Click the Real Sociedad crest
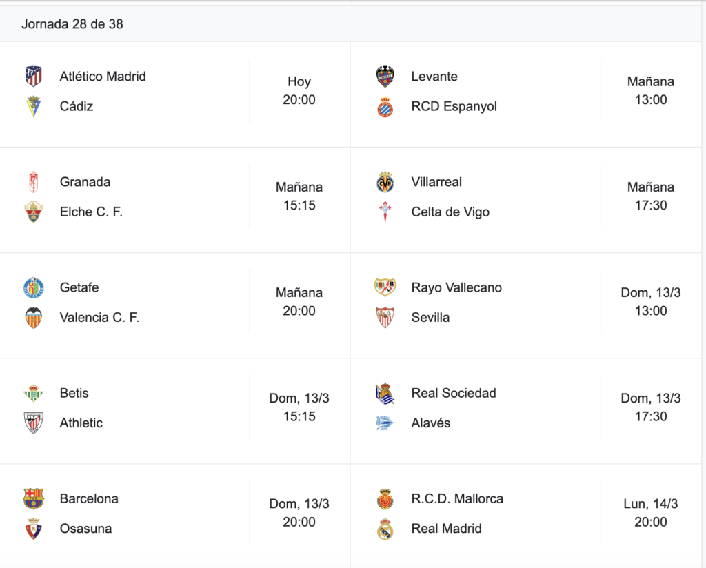 [385, 394]
